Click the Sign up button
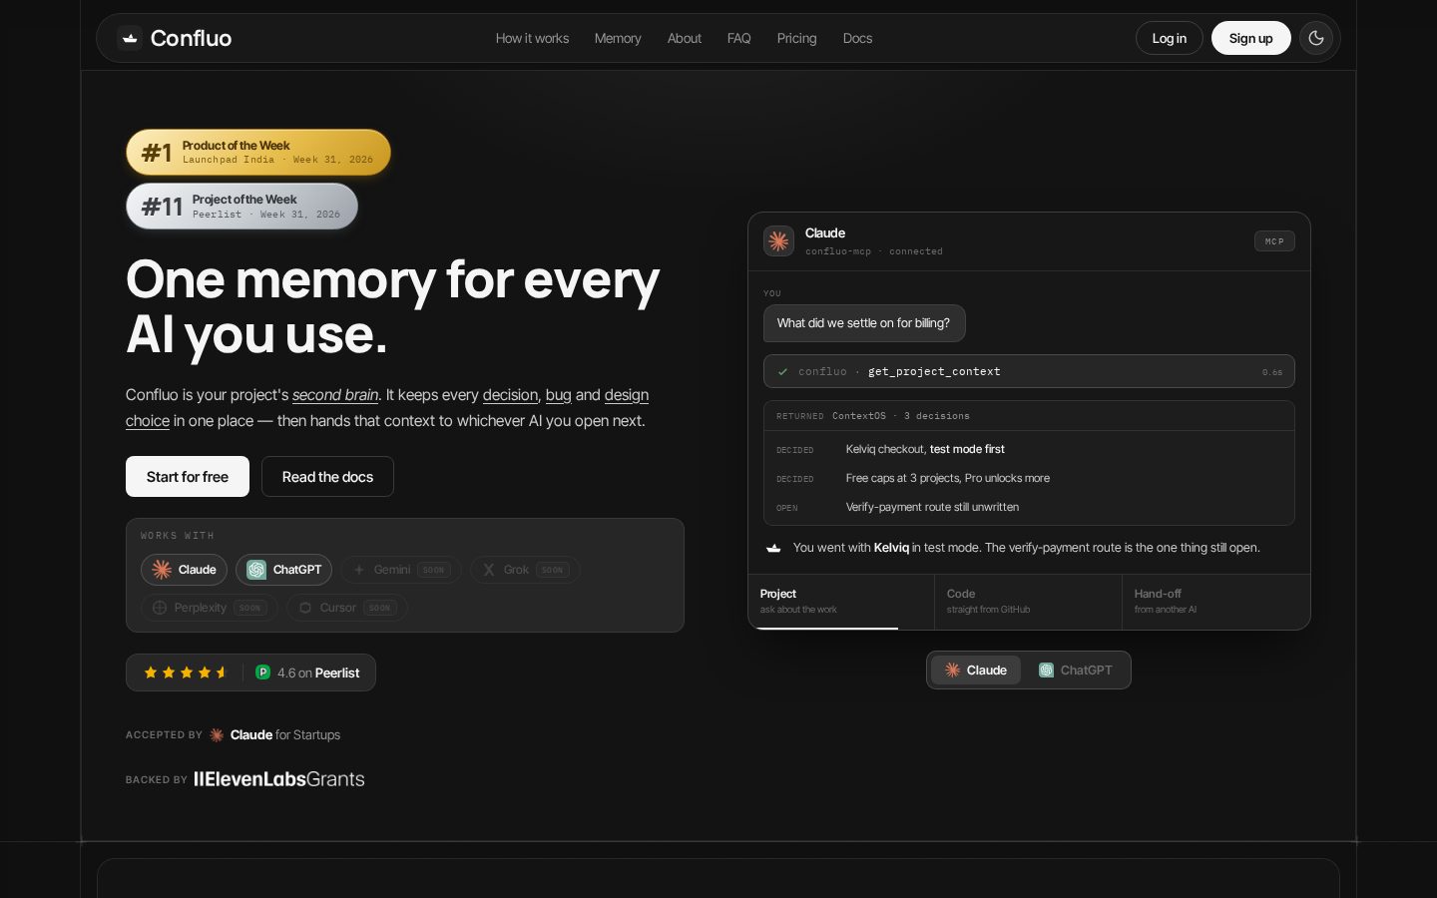The width and height of the screenshot is (1437, 898). pos(1251,38)
